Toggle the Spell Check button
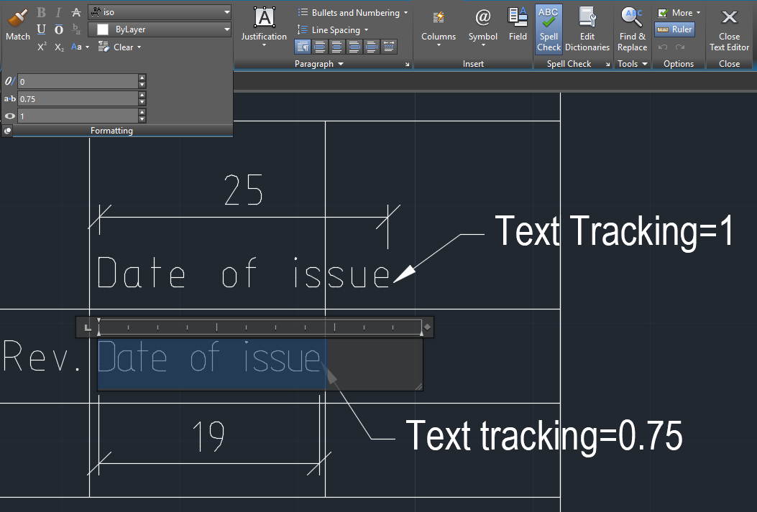This screenshot has width=757, height=512. [549, 29]
